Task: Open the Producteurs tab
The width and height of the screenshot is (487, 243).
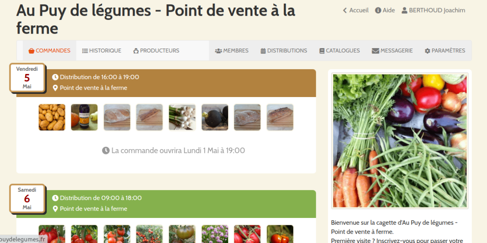Action: (156, 51)
